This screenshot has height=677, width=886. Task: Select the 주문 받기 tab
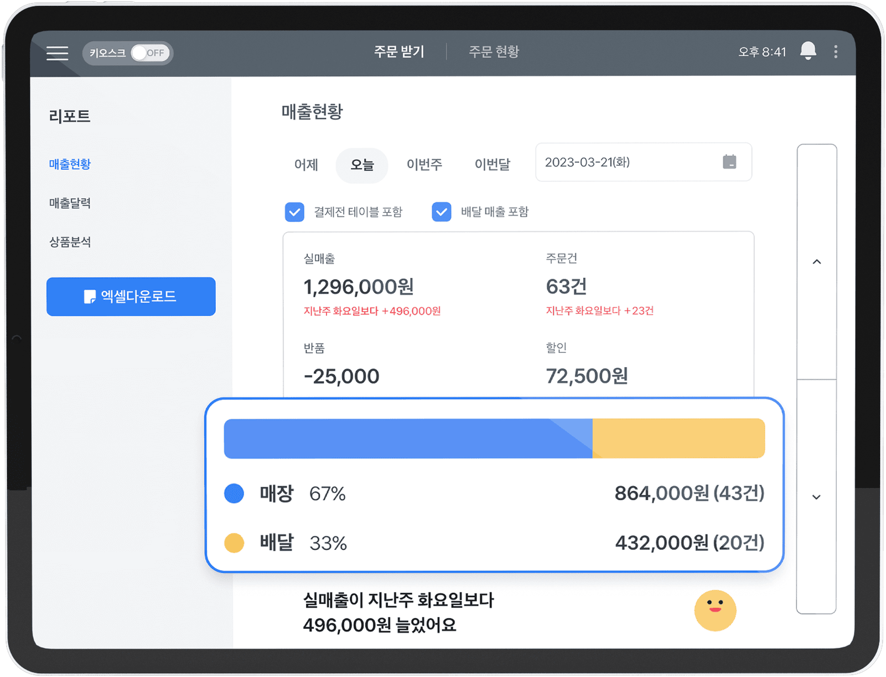coord(399,52)
